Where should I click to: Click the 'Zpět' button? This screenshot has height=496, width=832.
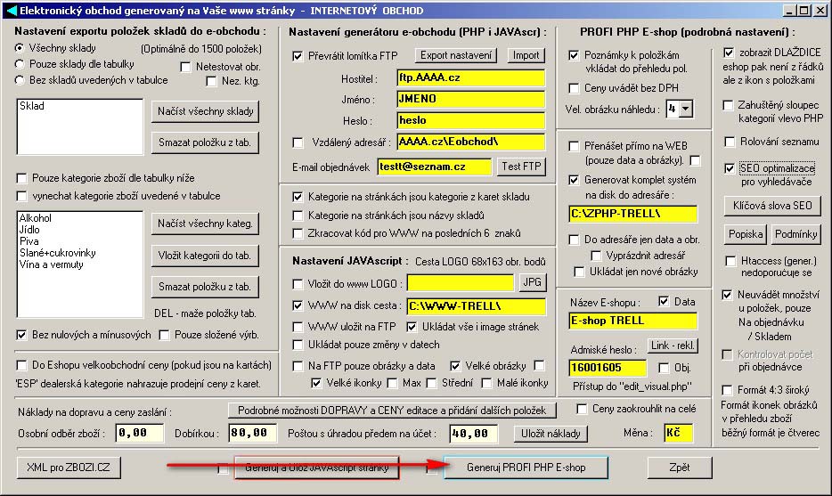point(679,468)
